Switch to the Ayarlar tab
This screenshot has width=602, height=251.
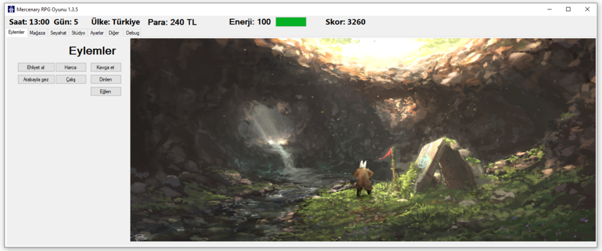point(97,33)
